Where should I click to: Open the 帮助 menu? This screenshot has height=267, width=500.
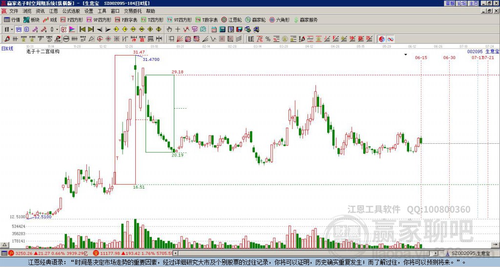point(150,11)
